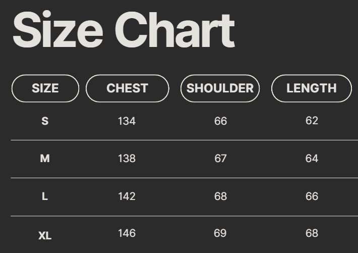Click chest value 138 for size M
358x253 pixels.
point(127,159)
